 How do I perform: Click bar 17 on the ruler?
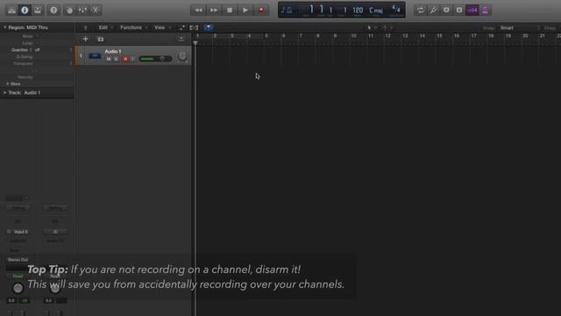pyautogui.click(x=473, y=36)
